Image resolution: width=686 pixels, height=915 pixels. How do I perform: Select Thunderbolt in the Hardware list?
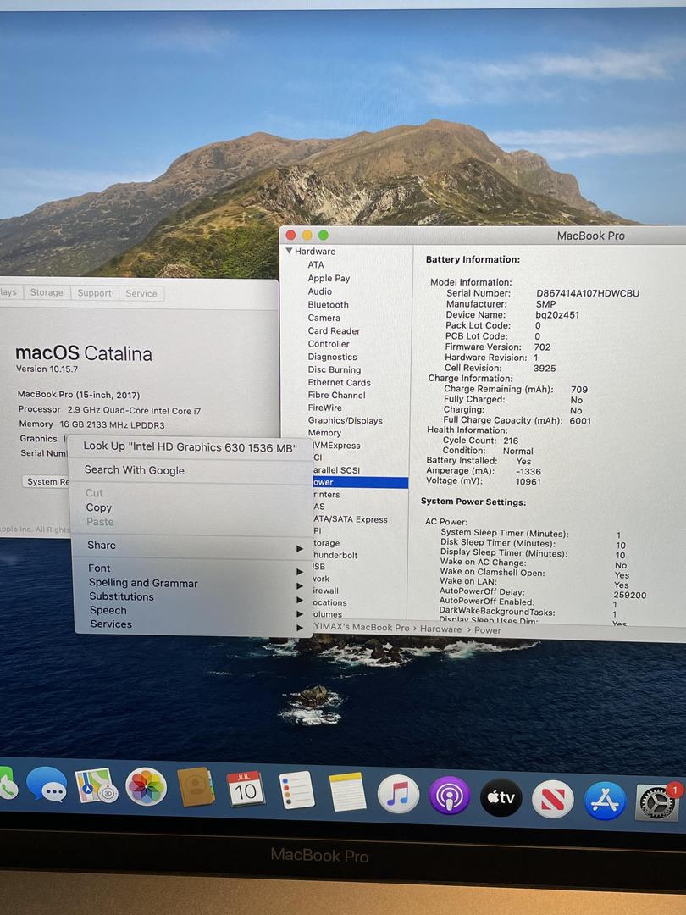[335, 555]
